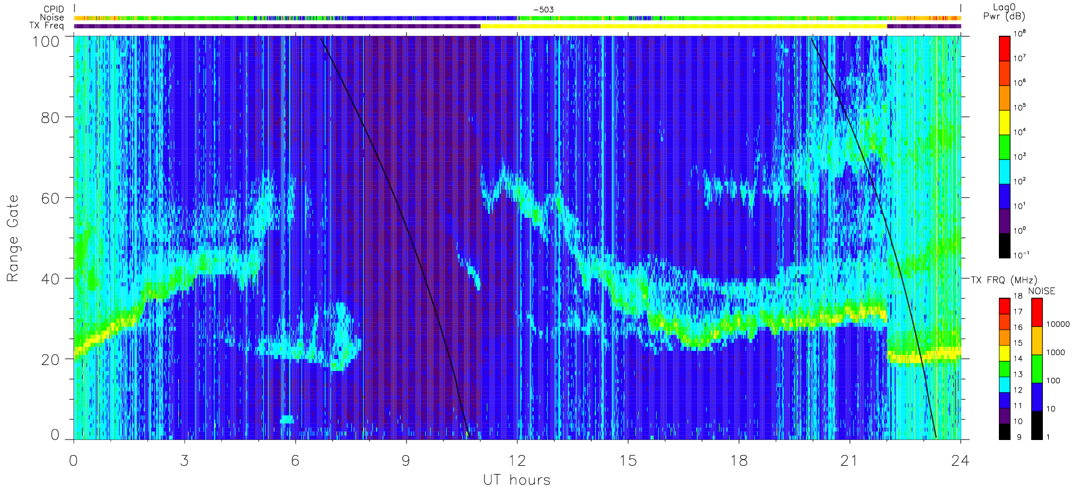
Task: Click the 12 tick label on UT hours axis
Action: click(x=517, y=461)
